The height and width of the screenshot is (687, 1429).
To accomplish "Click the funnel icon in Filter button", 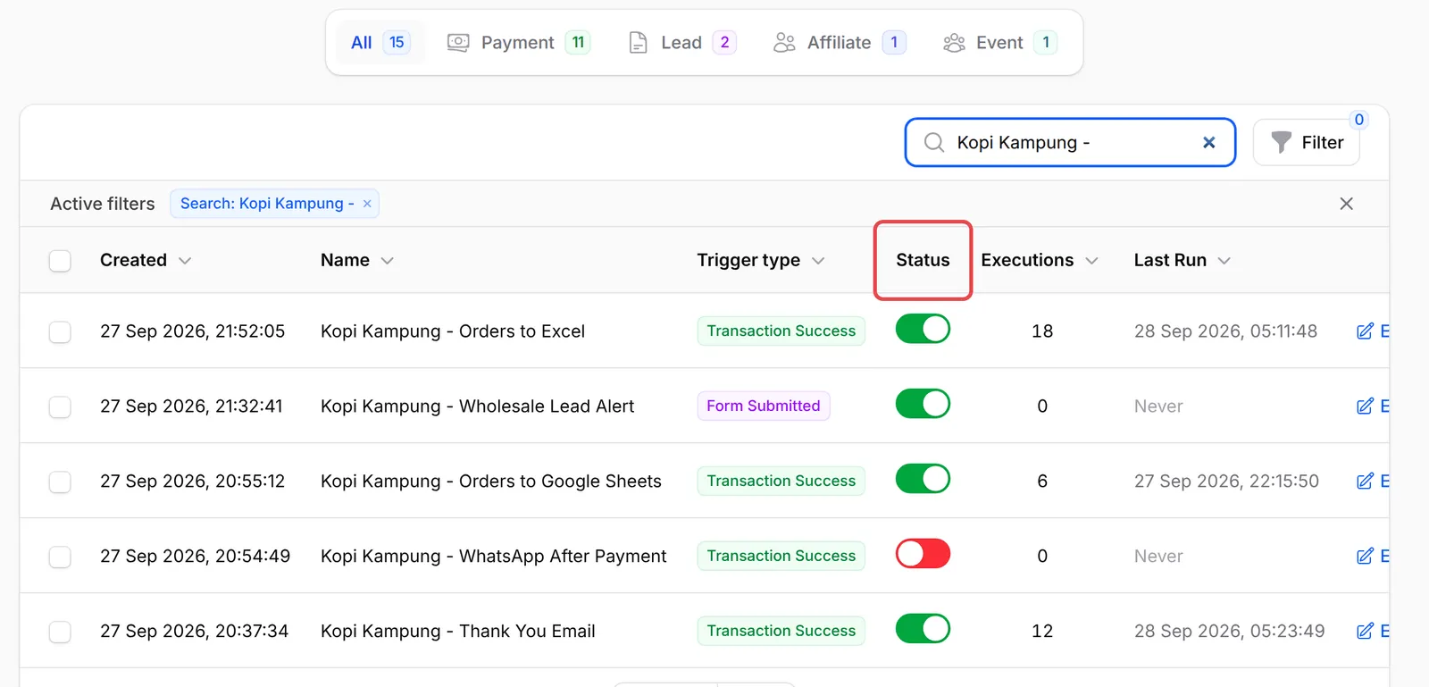I will pos(1281,143).
